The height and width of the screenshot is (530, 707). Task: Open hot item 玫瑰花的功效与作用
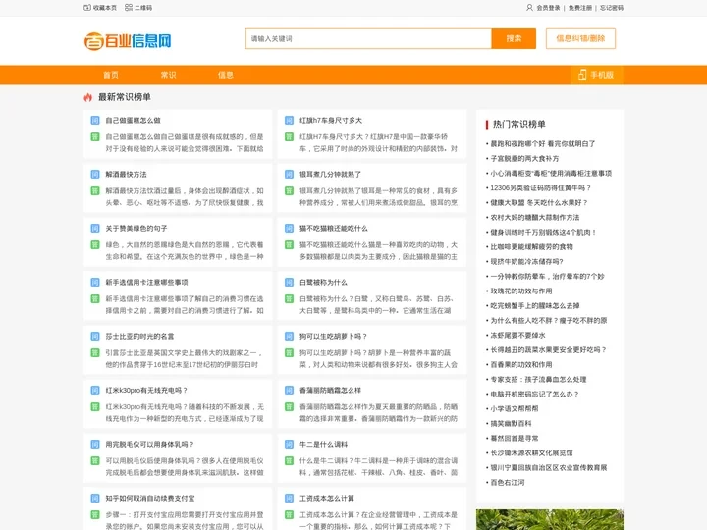pyautogui.click(x=521, y=291)
